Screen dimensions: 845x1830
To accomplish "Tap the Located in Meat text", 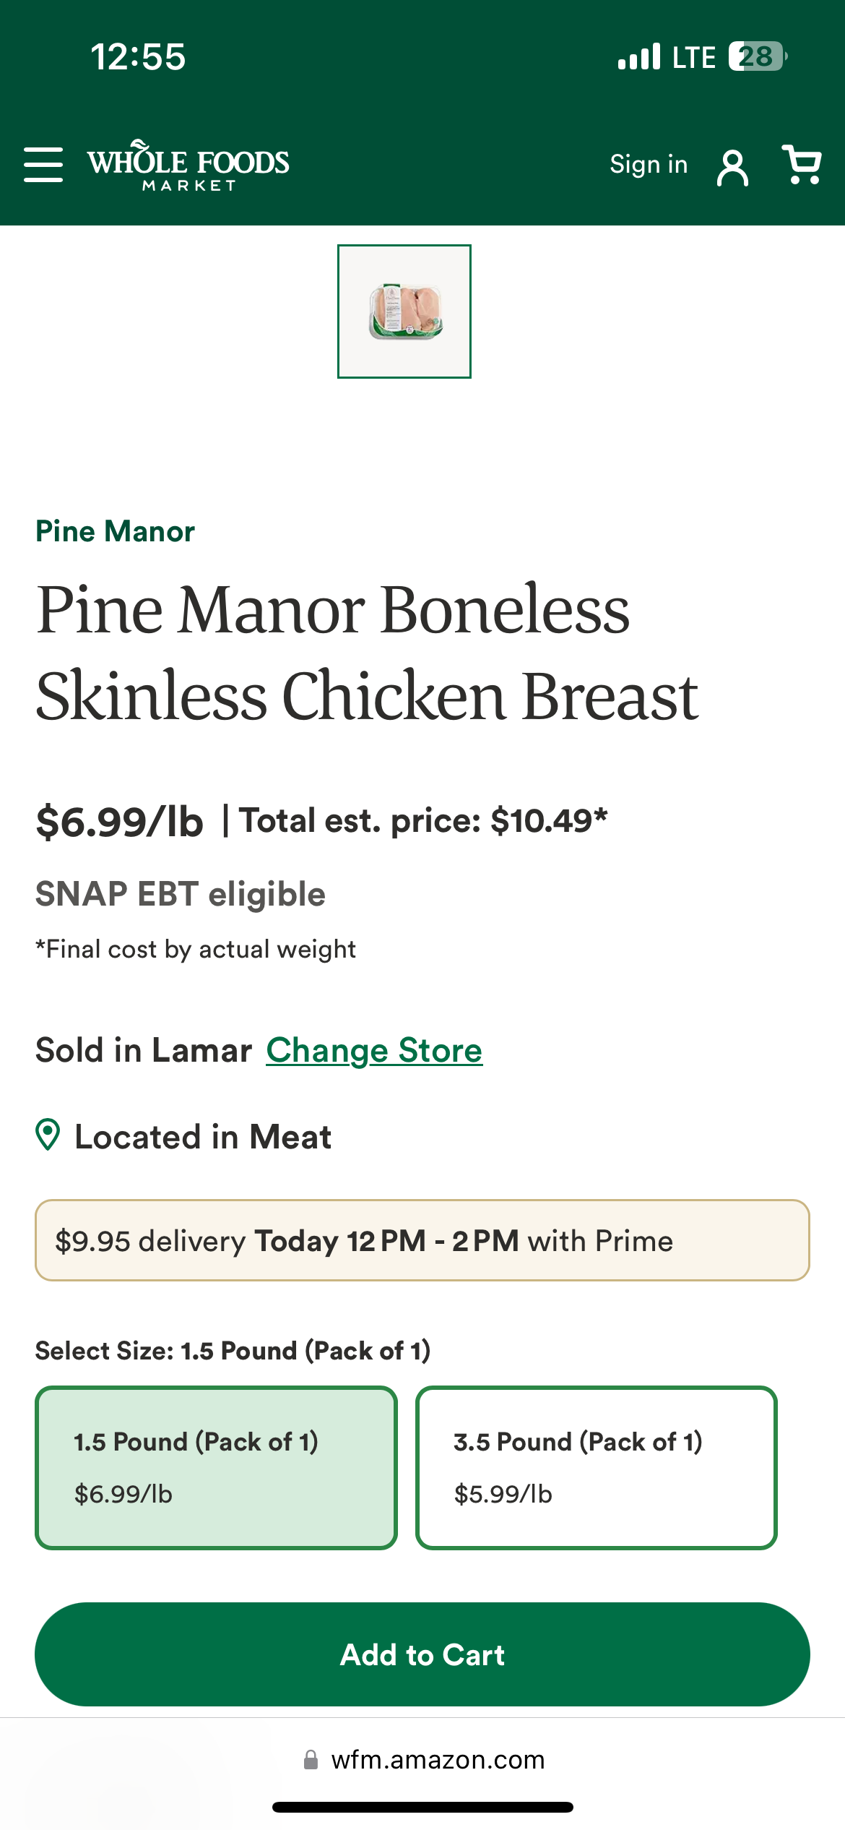I will point(203,1137).
